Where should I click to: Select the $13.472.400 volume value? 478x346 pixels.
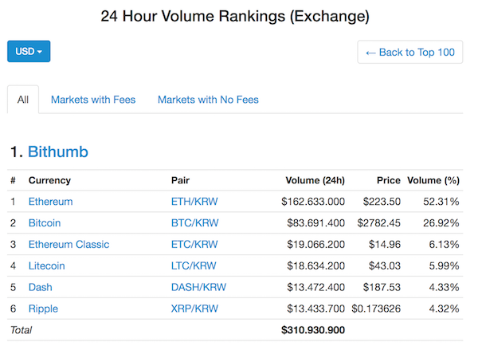315,287
